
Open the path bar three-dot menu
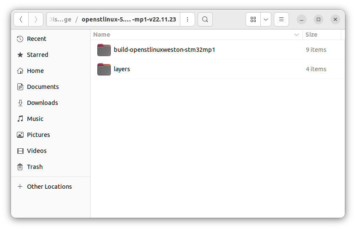pos(187,19)
